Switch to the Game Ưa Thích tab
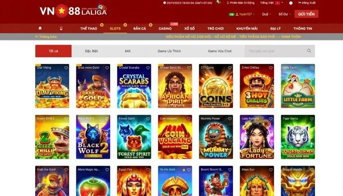The width and height of the screenshot is (343, 196). coord(169,51)
